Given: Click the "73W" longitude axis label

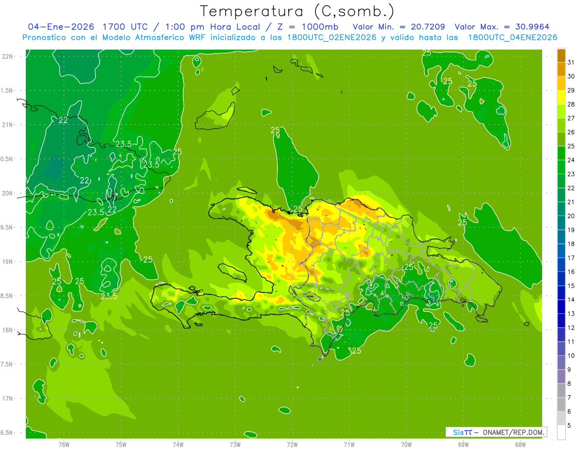Looking at the screenshot, I should pyautogui.click(x=235, y=445).
